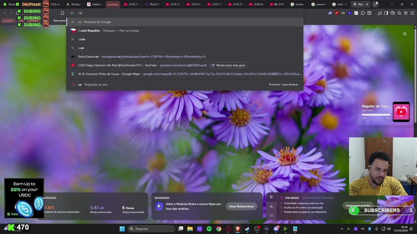Open the new tab page customize gear
The image size is (417, 234).
[405, 34]
